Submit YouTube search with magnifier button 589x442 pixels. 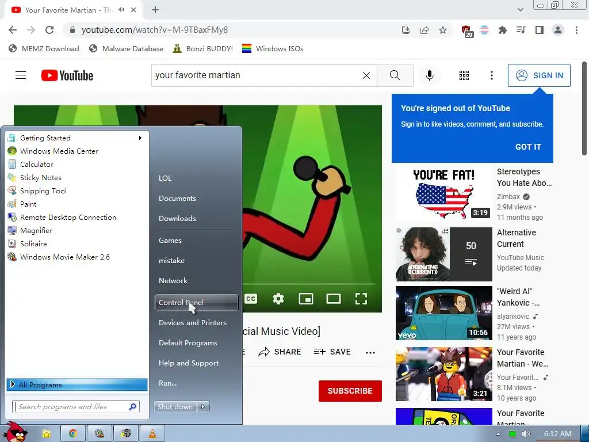395,75
